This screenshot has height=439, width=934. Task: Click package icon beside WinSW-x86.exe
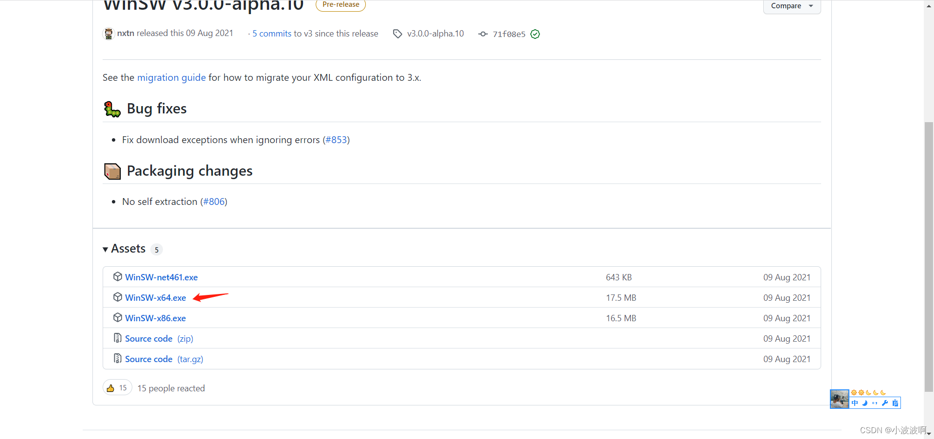click(x=118, y=317)
